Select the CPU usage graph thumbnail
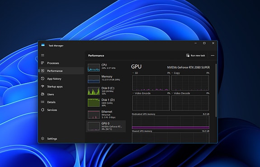The width and height of the screenshot is (260, 167). (x=94, y=68)
